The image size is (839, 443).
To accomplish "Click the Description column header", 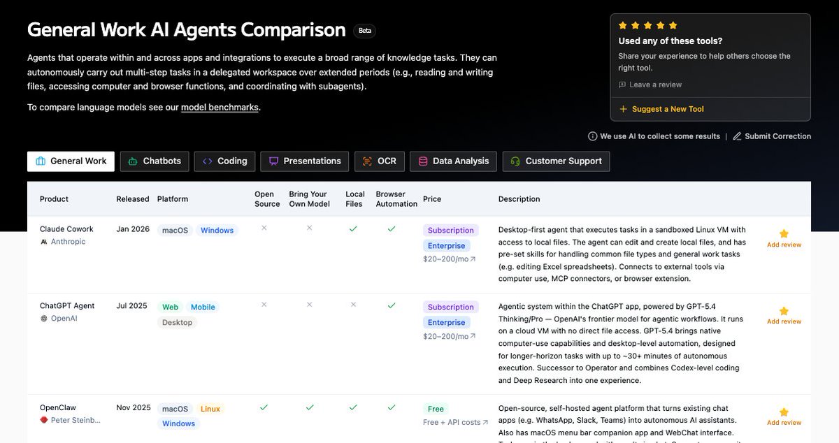I will 519,199.
